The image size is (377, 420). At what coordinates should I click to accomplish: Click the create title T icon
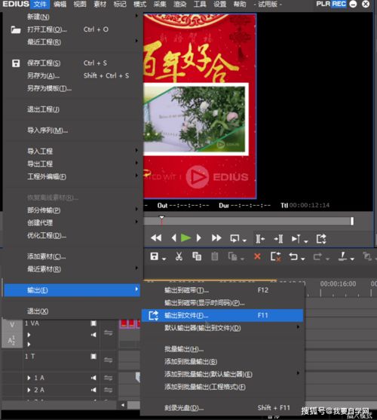coord(342,256)
